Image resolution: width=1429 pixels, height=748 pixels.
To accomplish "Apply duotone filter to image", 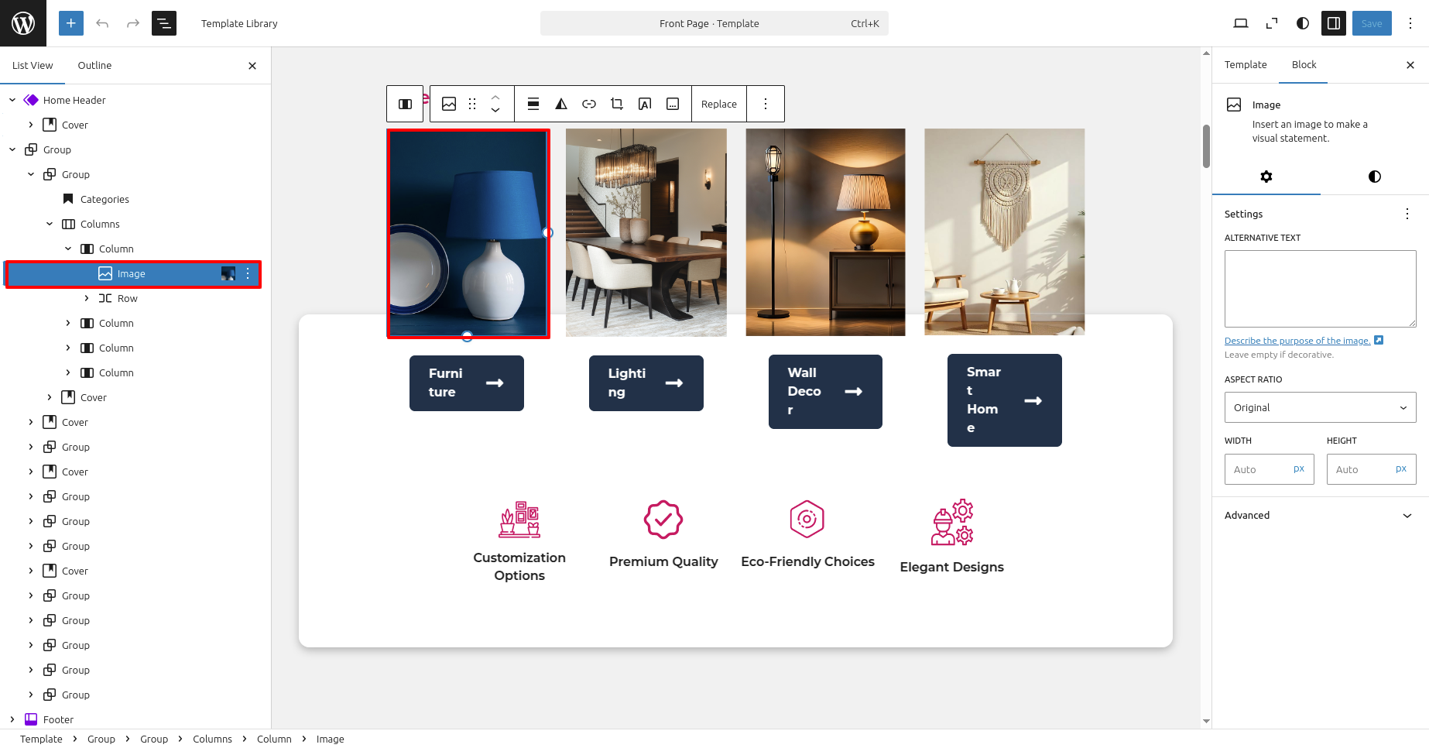I will pos(561,104).
